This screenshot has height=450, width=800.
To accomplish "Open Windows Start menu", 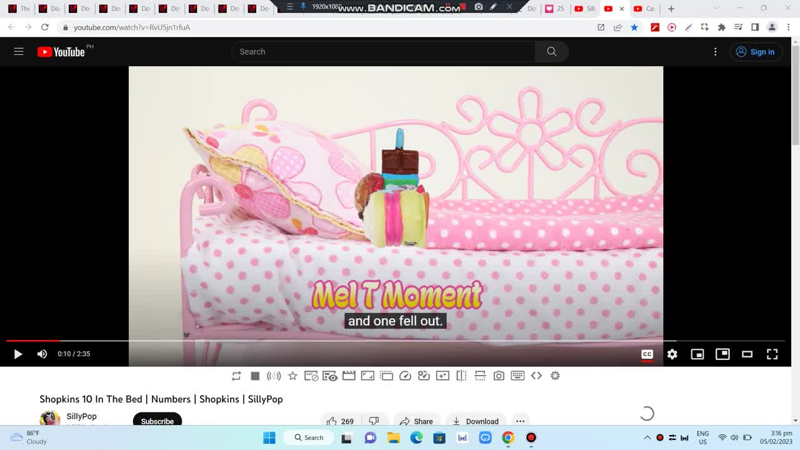I will 269,437.
